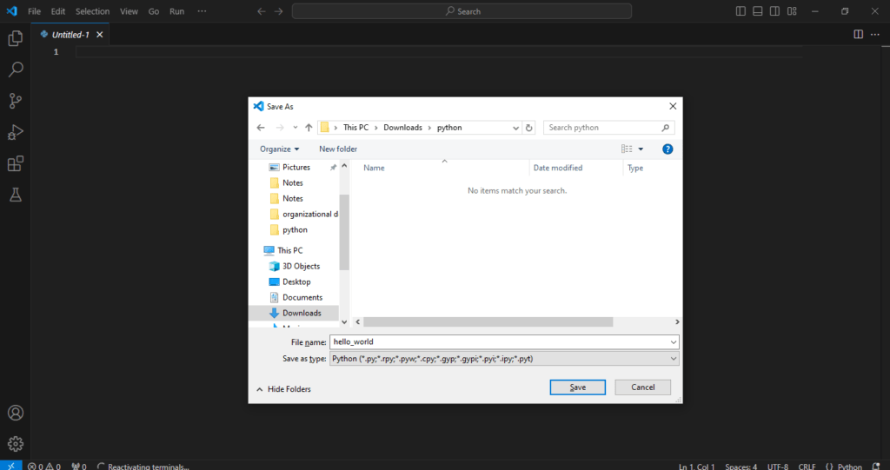890x470 pixels.
Task: Click the ports forwarded status item
Action: tap(79, 466)
